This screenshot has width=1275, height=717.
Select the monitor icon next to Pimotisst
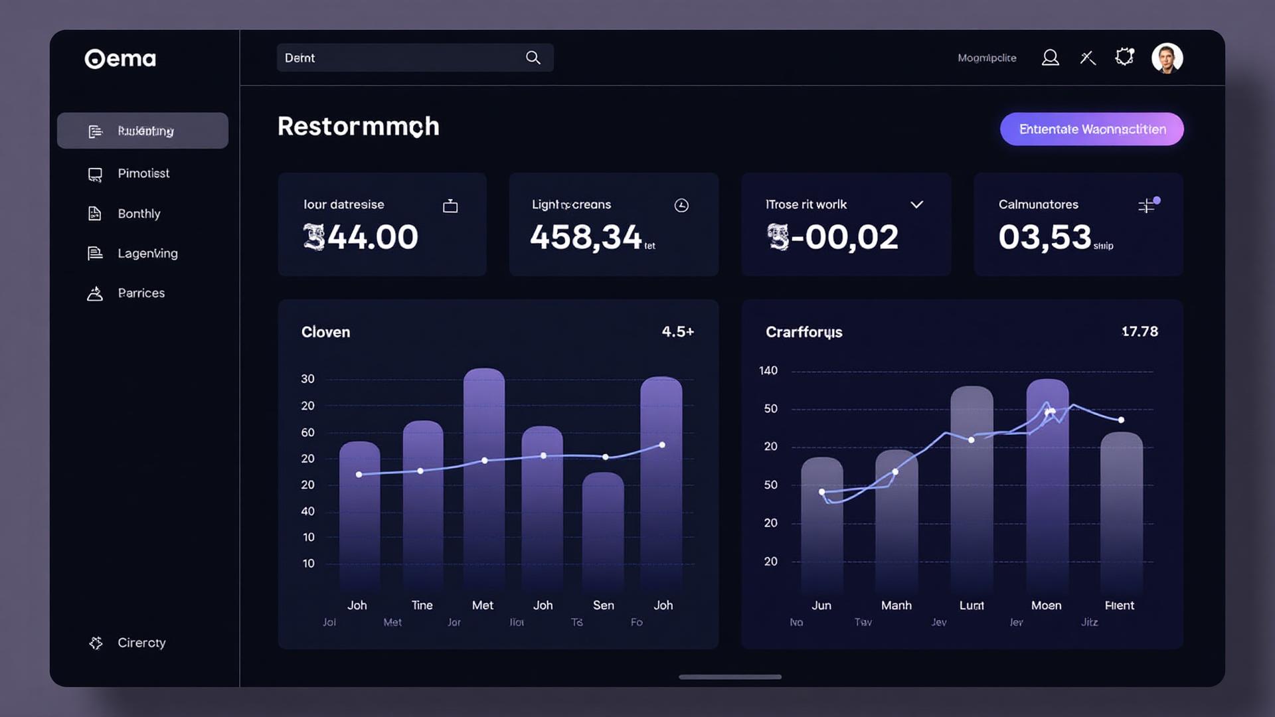pos(94,173)
